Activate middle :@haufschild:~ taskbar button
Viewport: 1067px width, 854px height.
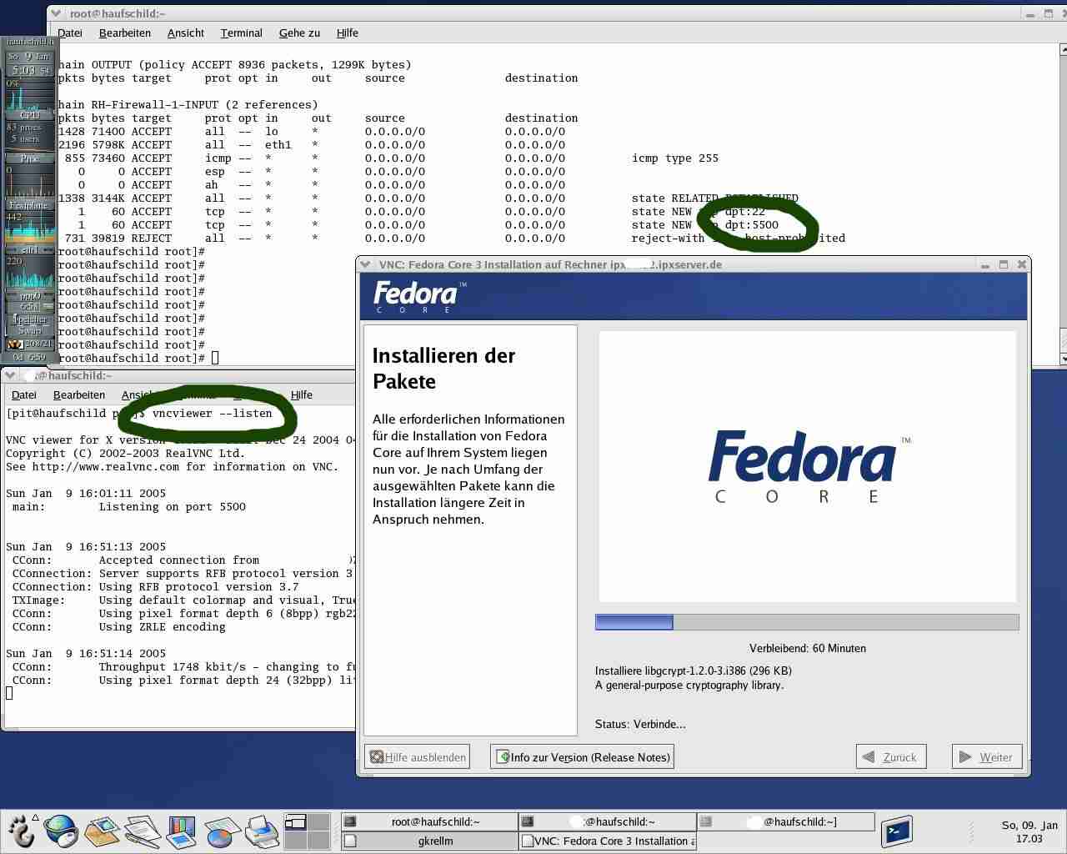point(607,821)
